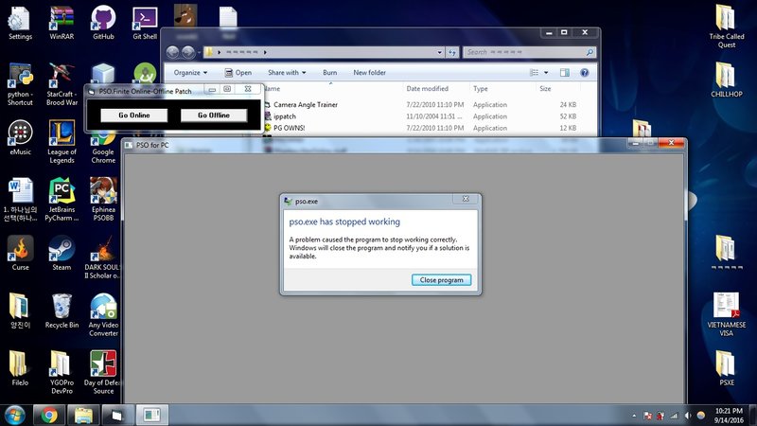Launch Any Video Converter icon
The height and width of the screenshot is (426, 757).
[x=103, y=315]
